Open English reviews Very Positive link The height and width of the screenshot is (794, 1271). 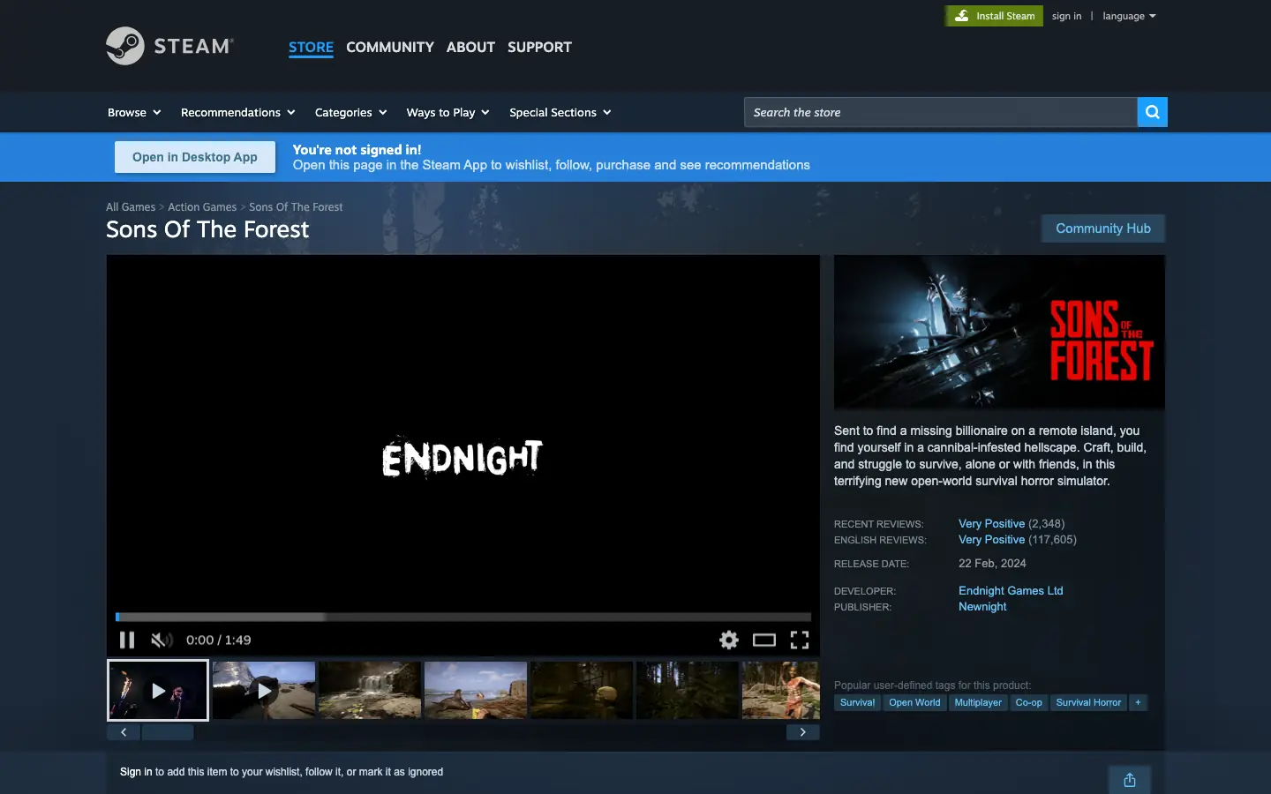coord(991,539)
